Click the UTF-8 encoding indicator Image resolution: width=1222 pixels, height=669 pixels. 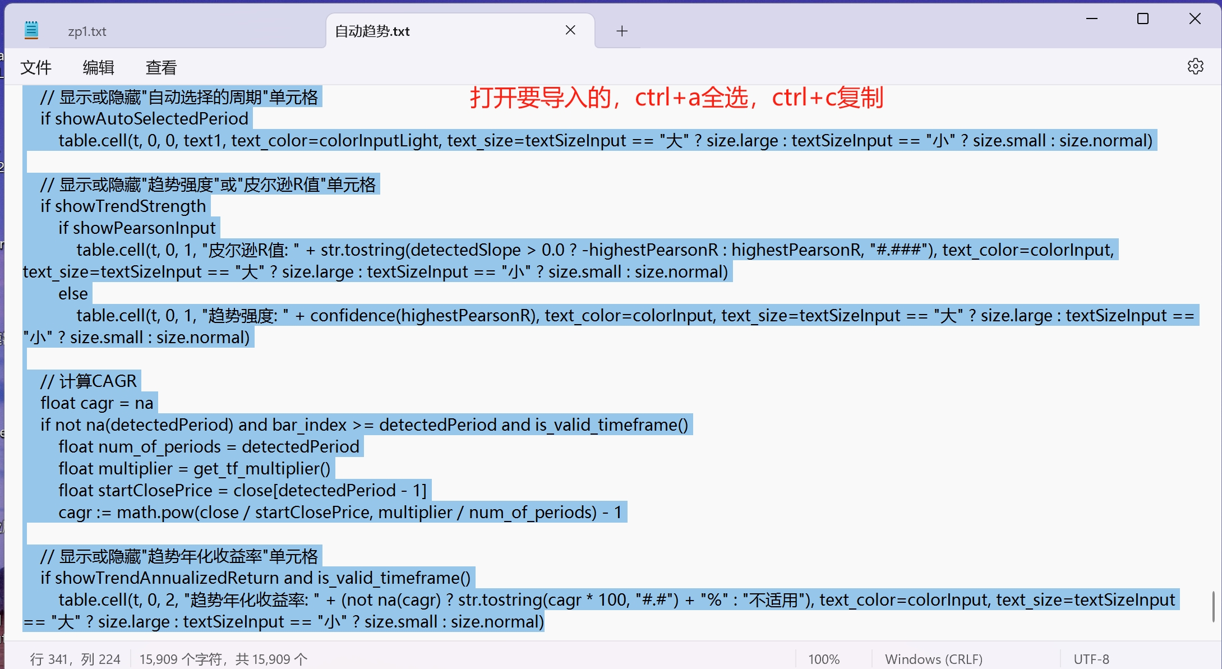[1091, 659]
